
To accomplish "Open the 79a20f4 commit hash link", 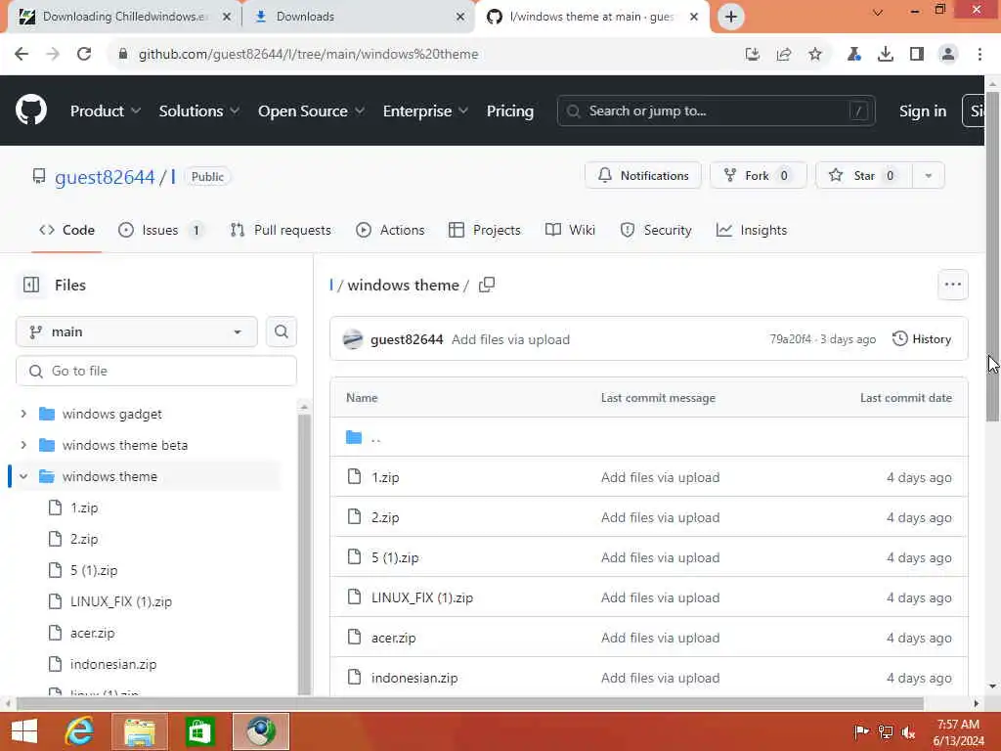I will pos(790,339).
